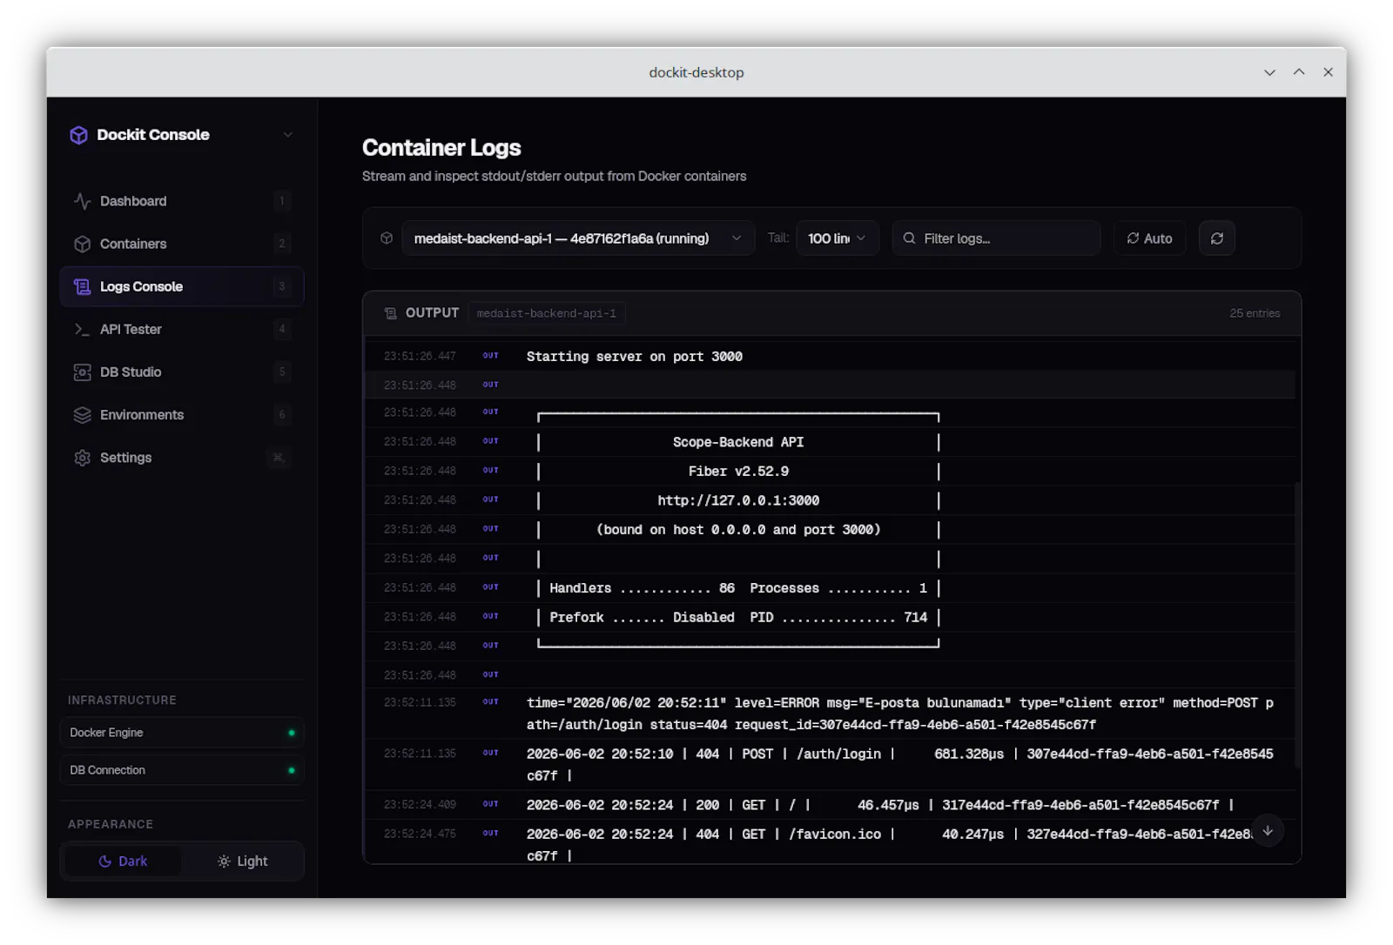Click the Prefork Disabled PID 714 line
1393x945 pixels.
coord(738,618)
